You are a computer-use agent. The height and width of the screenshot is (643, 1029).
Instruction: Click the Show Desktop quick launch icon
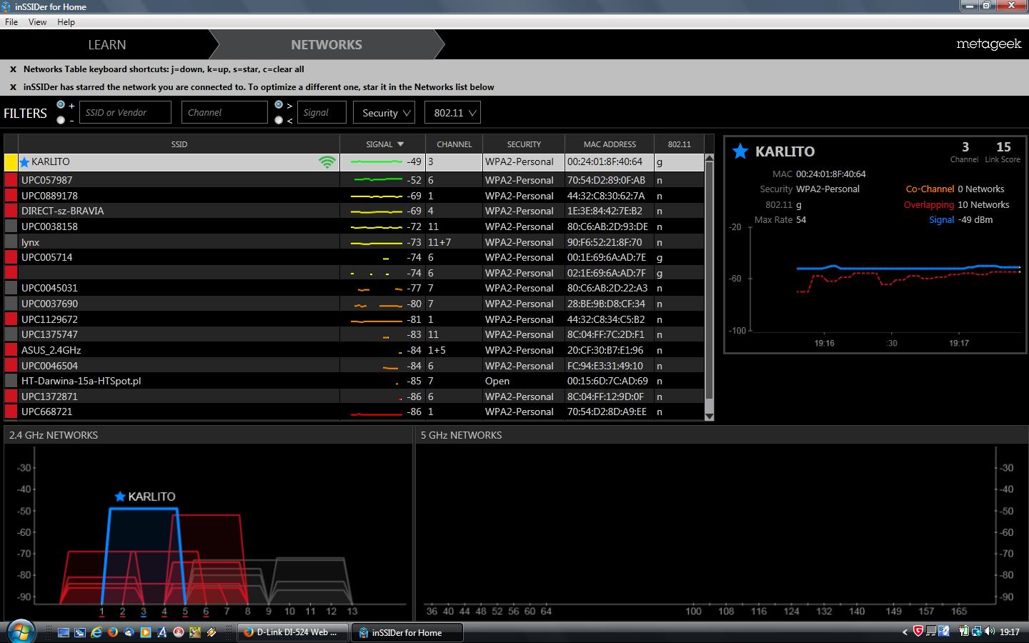click(64, 632)
